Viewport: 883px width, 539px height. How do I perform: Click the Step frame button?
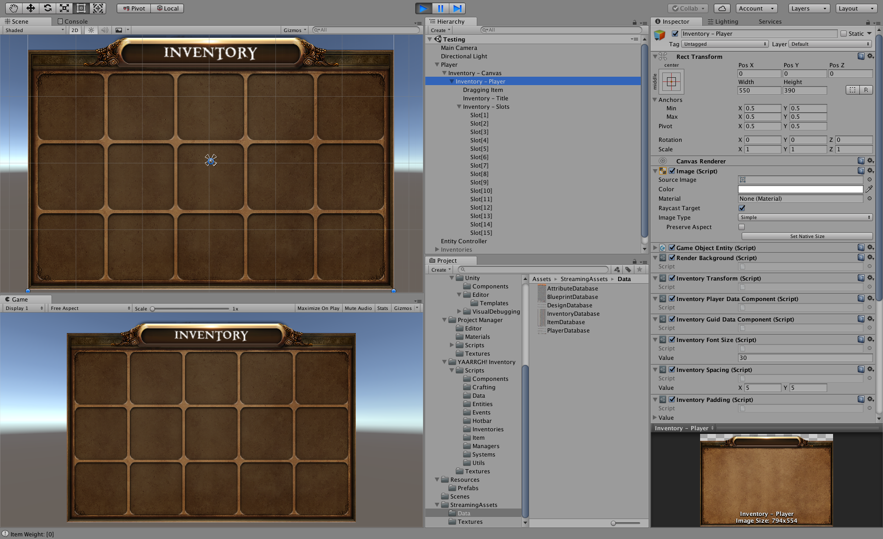click(x=457, y=8)
